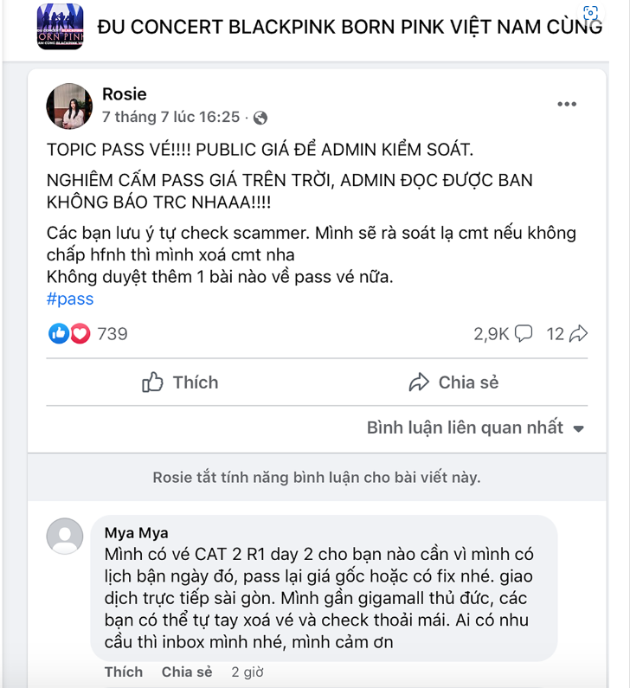Image resolution: width=630 pixels, height=688 pixels.
Task: Click the red heart reaction icon
Action: [80, 333]
